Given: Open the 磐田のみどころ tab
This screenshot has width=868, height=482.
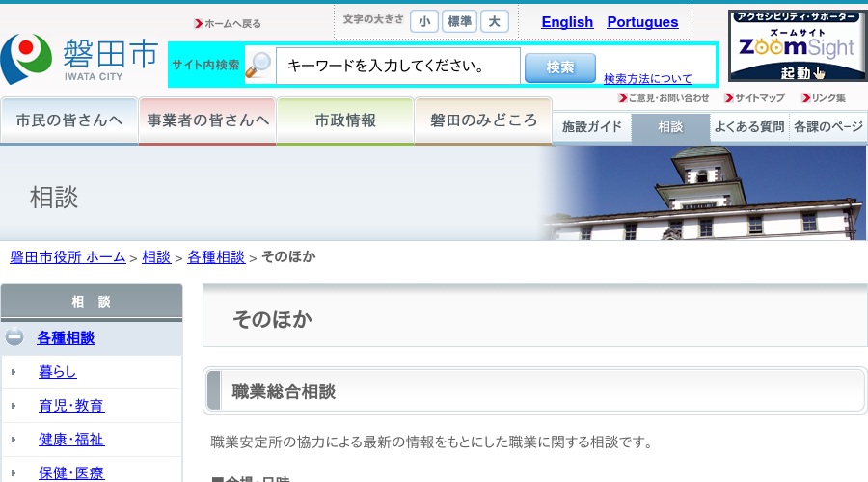Looking at the screenshot, I should pyautogui.click(x=483, y=120).
